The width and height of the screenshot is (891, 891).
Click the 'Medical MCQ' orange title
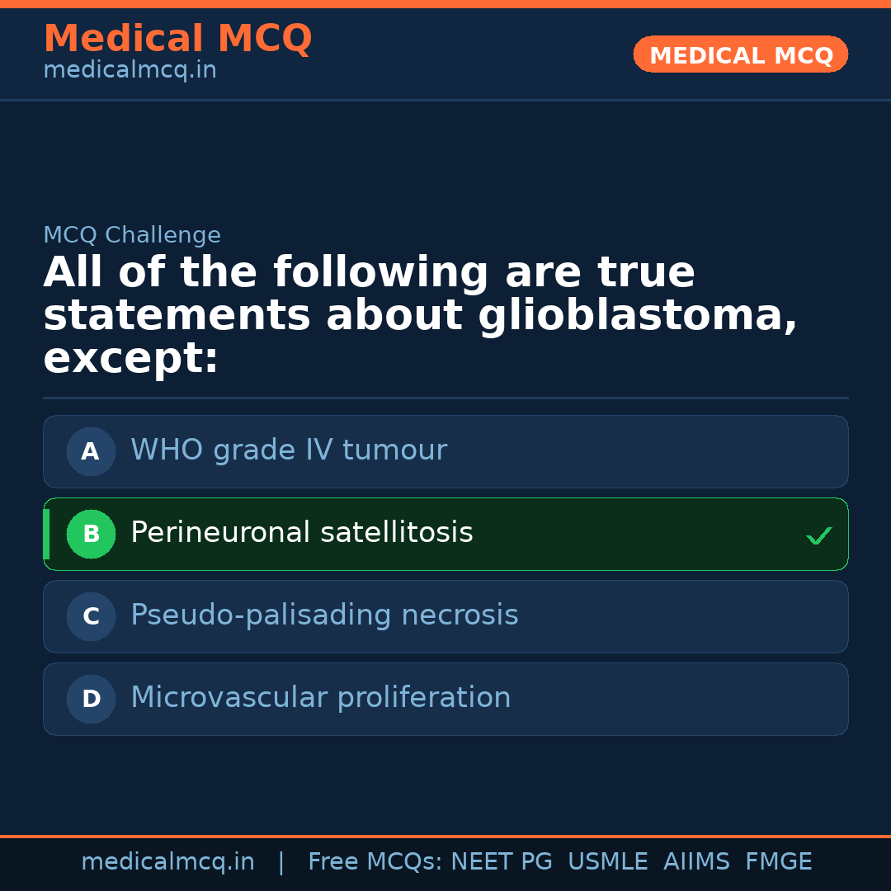(x=177, y=39)
